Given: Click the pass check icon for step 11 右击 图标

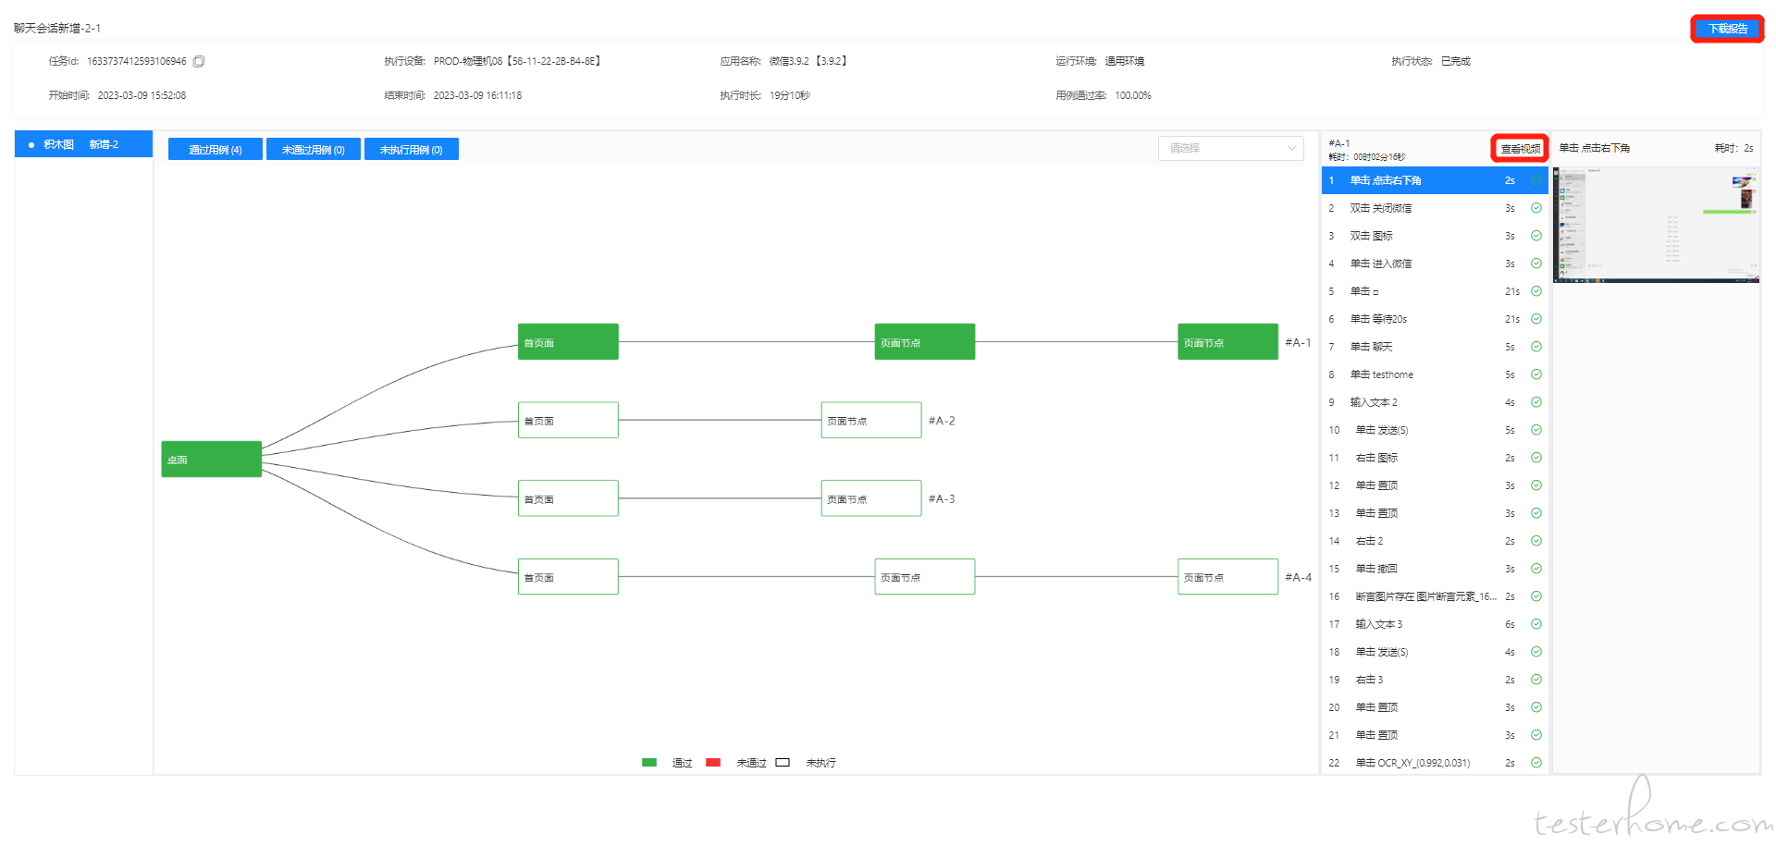Looking at the screenshot, I should (1535, 458).
